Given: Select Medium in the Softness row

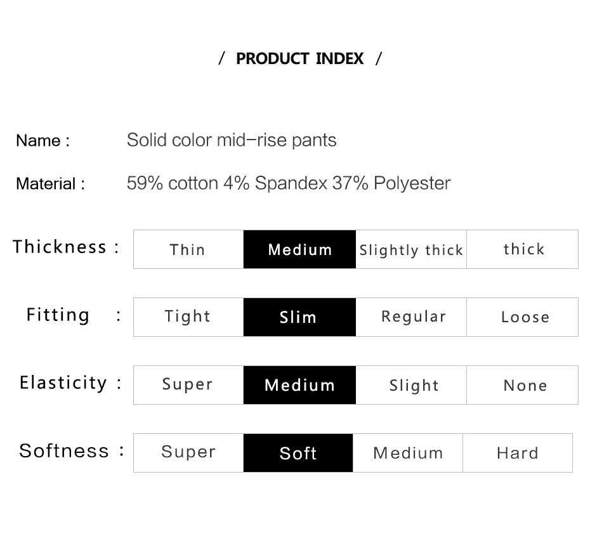Looking at the screenshot, I should click(x=408, y=453).
